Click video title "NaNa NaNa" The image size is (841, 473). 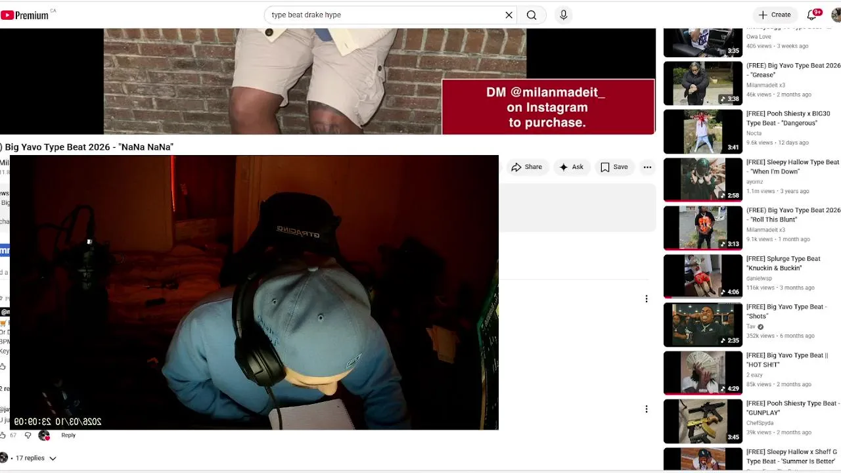point(88,147)
